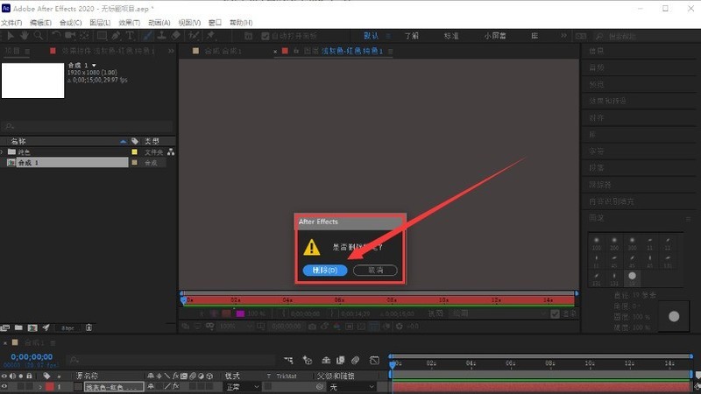Image resolution: width=701 pixels, height=394 pixels.
Task: Select the Pen tool in the toolbar
Action: [115, 36]
